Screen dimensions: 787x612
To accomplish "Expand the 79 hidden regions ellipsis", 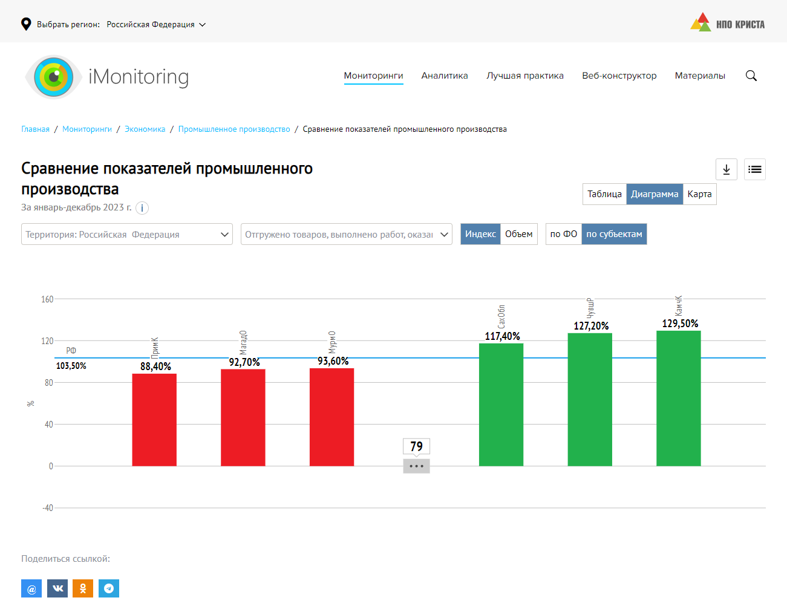I will coord(416,466).
